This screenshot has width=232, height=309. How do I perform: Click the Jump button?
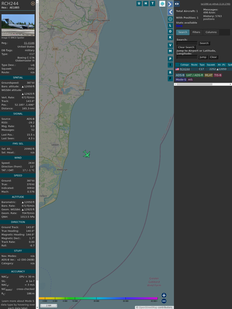click(203, 57)
